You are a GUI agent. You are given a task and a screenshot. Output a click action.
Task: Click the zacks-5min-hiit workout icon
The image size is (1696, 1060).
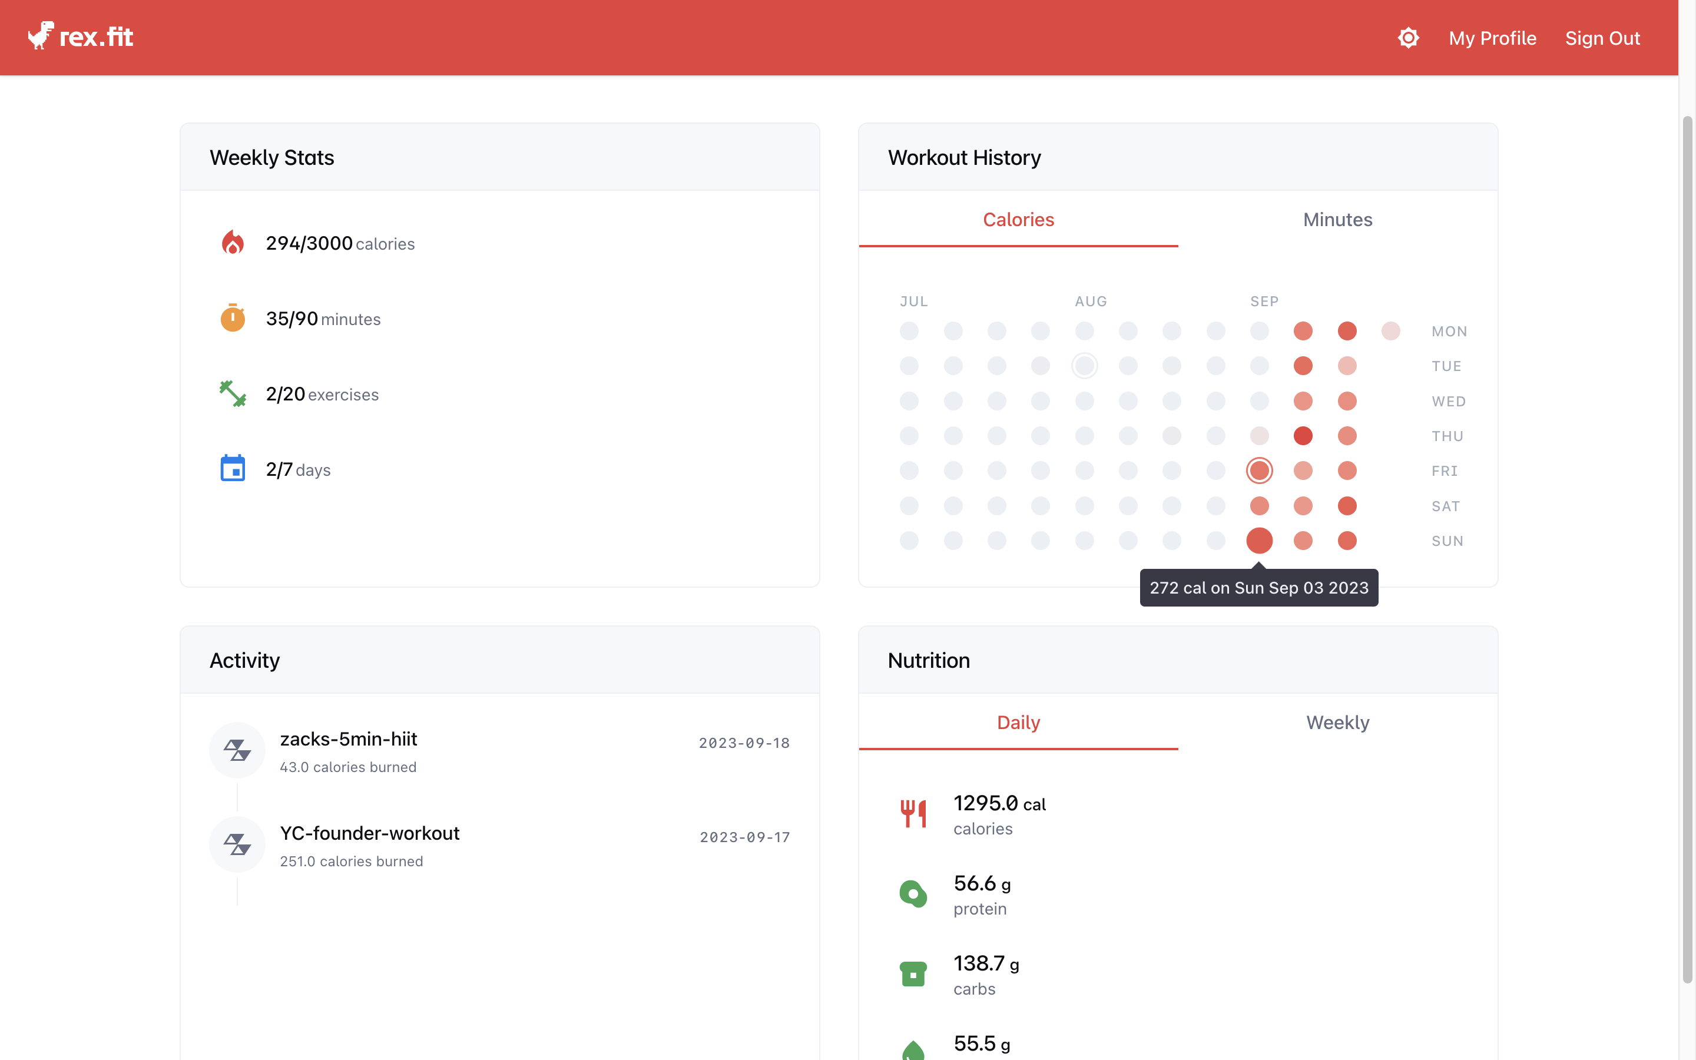pyautogui.click(x=237, y=750)
